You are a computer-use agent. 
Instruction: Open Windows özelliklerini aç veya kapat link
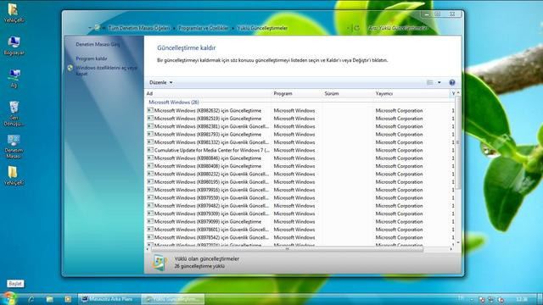pos(107,70)
